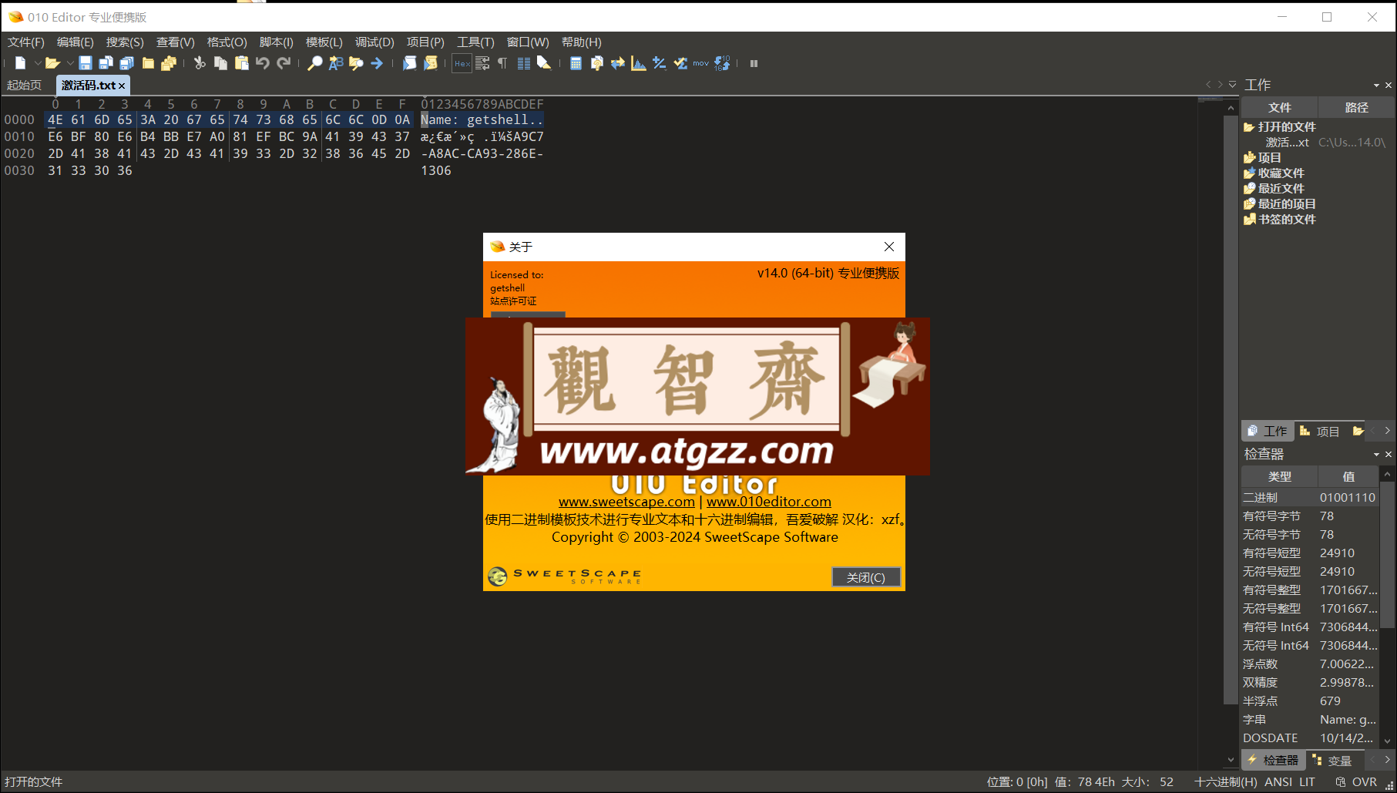Click the blue Goto arrow icon
Screen dimensions: 1397x793
pos(377,63)
